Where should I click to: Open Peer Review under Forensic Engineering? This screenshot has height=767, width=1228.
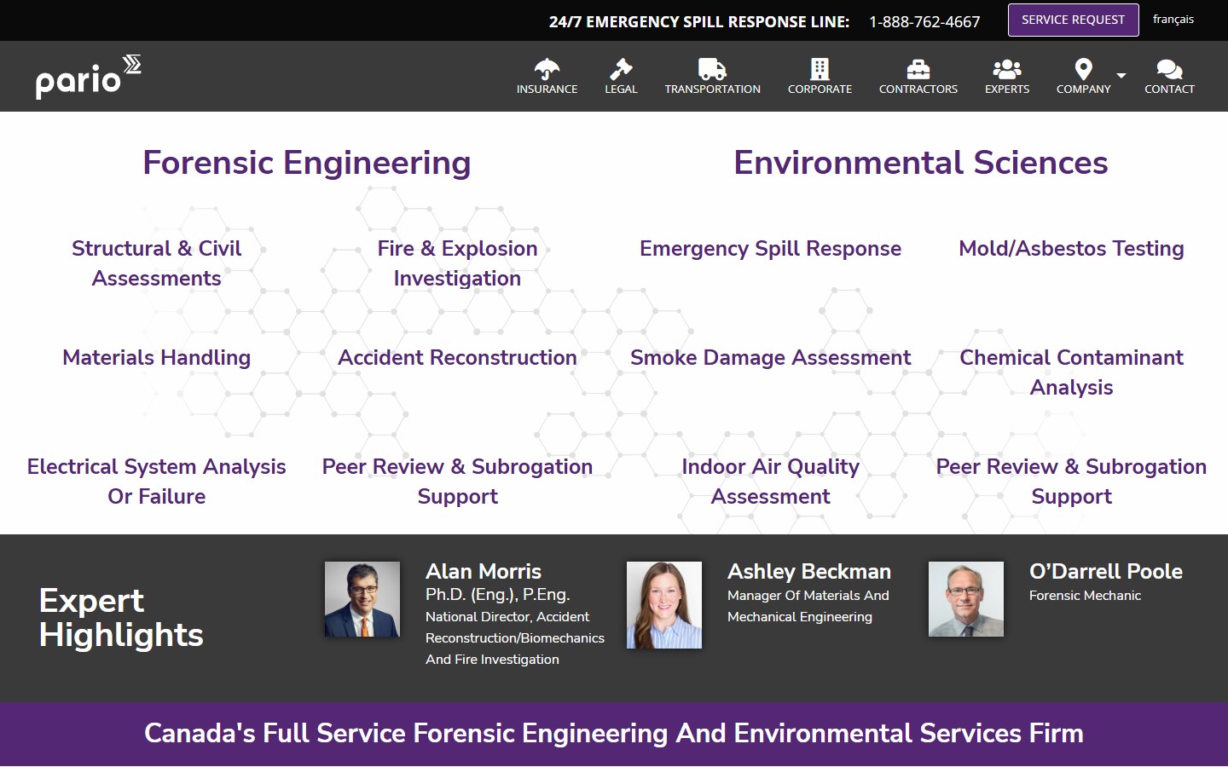tap(458, 482)
